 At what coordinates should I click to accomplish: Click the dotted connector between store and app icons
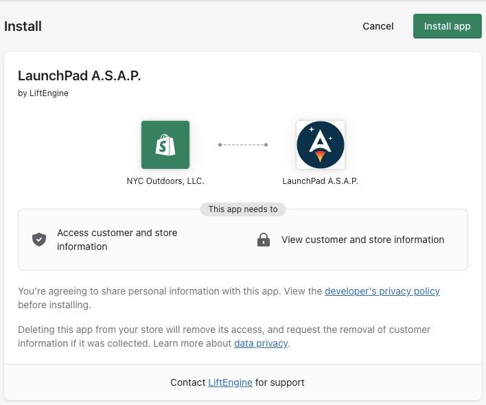[x=243, y=145]
